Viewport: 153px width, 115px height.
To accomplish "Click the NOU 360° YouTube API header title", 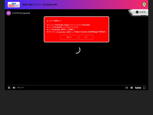I will coord(40,5).
